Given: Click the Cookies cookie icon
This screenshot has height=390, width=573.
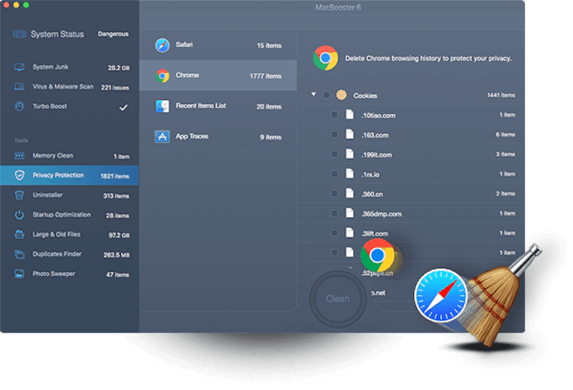Looking at the screenshot, I should (x=342, y=95).
